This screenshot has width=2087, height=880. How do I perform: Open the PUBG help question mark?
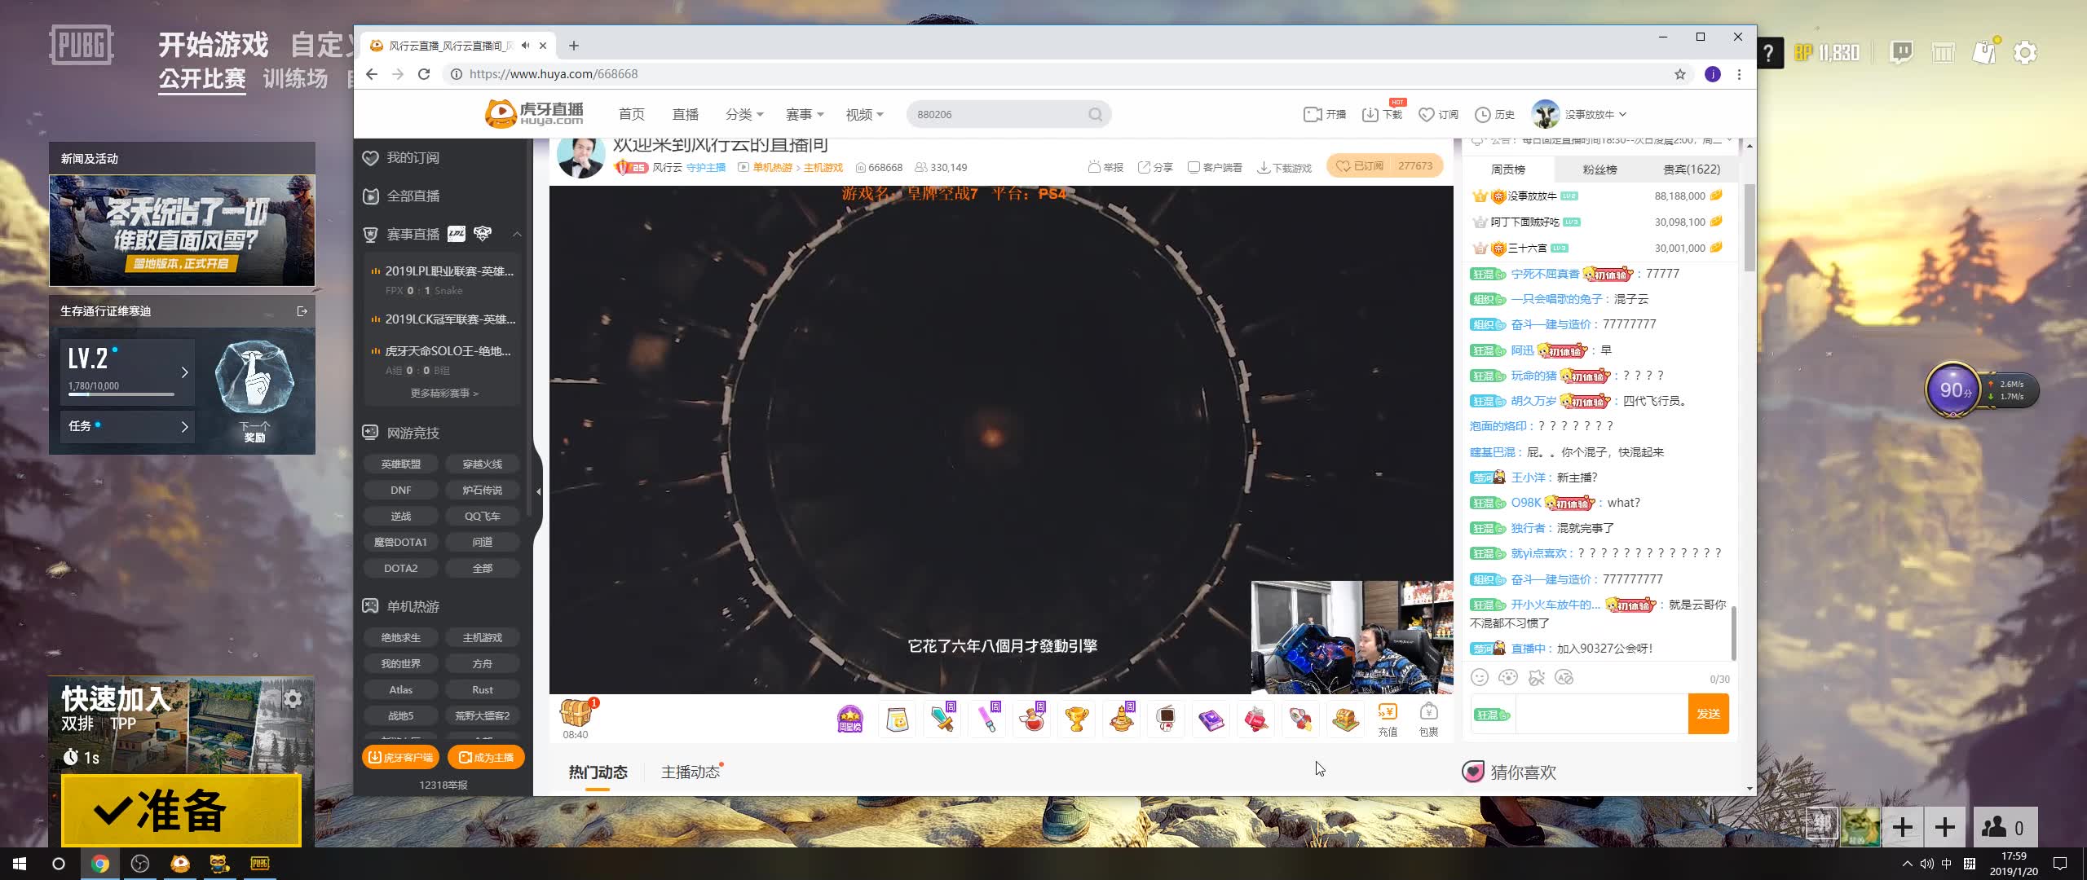click(1767, 53)
